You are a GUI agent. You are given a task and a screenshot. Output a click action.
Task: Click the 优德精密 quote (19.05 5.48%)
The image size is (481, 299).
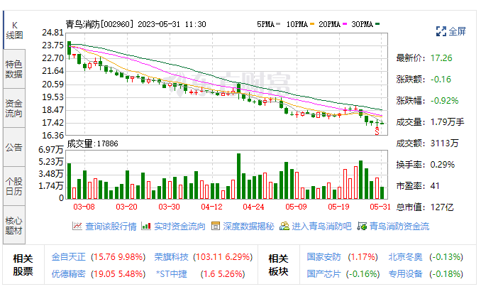[x=118, y=273]
